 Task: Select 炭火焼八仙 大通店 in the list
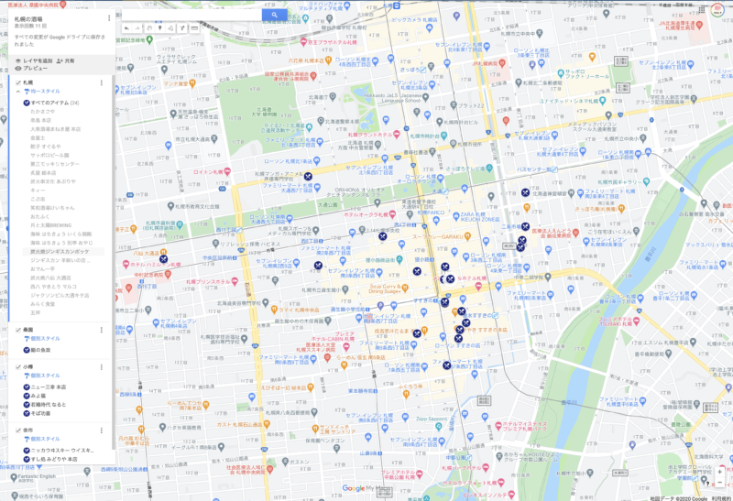50,278
